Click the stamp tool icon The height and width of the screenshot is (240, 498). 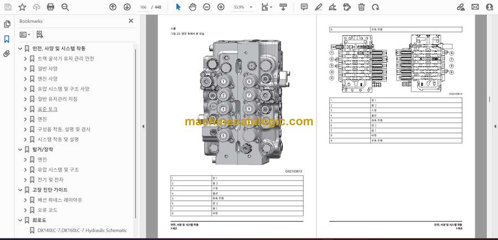point(347,7)
